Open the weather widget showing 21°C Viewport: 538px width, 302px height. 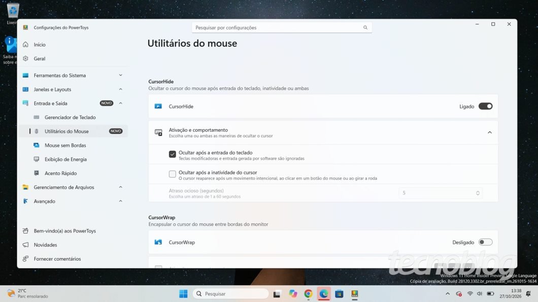[28, 293]
